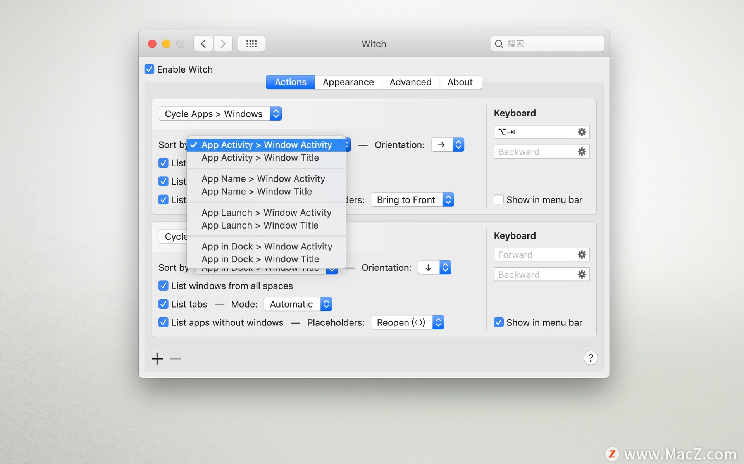Image resolution: width=744 pixels, height=464 pixels.
Task: Open the Bring to Front dropdown
Action: pyautogui.click(x=412, y=200)
